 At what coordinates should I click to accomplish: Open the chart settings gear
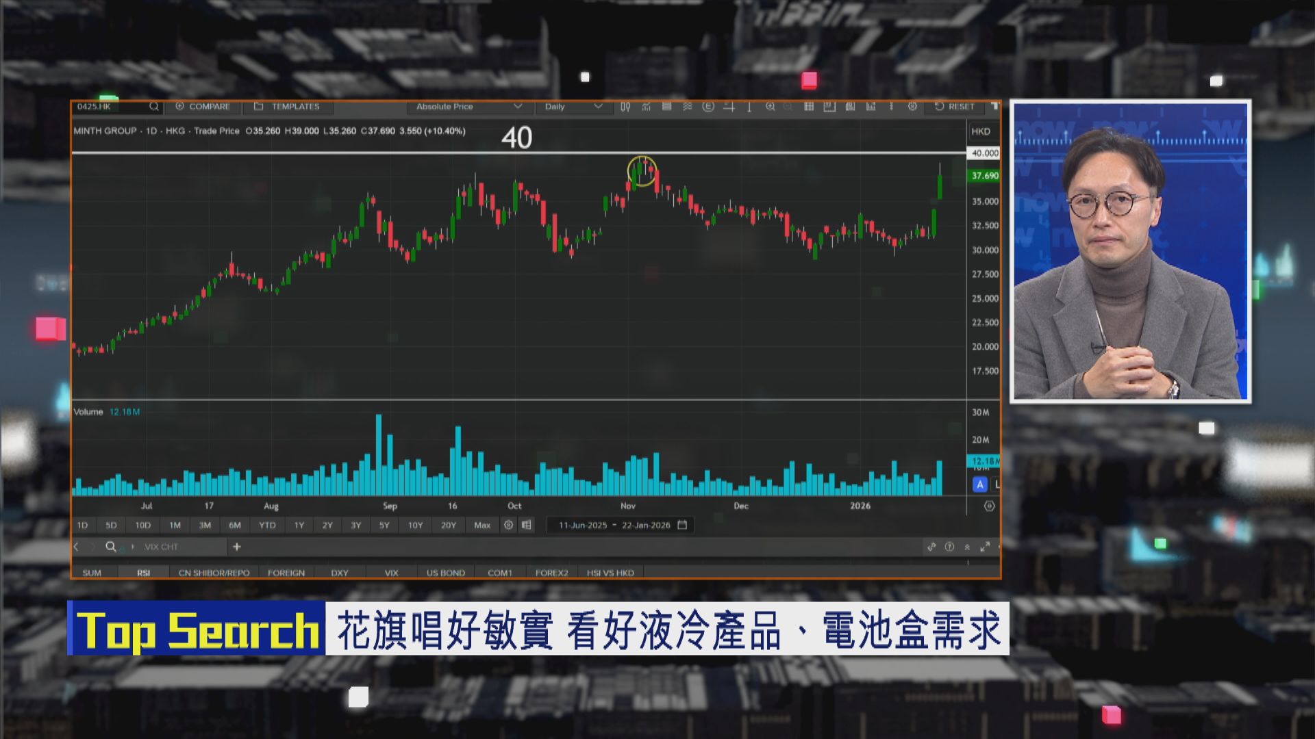click(912, 107)
